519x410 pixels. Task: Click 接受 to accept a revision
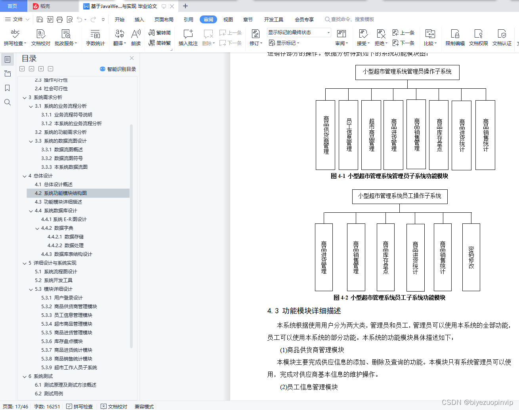362,37
